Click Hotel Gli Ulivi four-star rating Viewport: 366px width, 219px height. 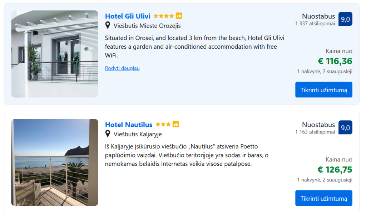point(164,16)
